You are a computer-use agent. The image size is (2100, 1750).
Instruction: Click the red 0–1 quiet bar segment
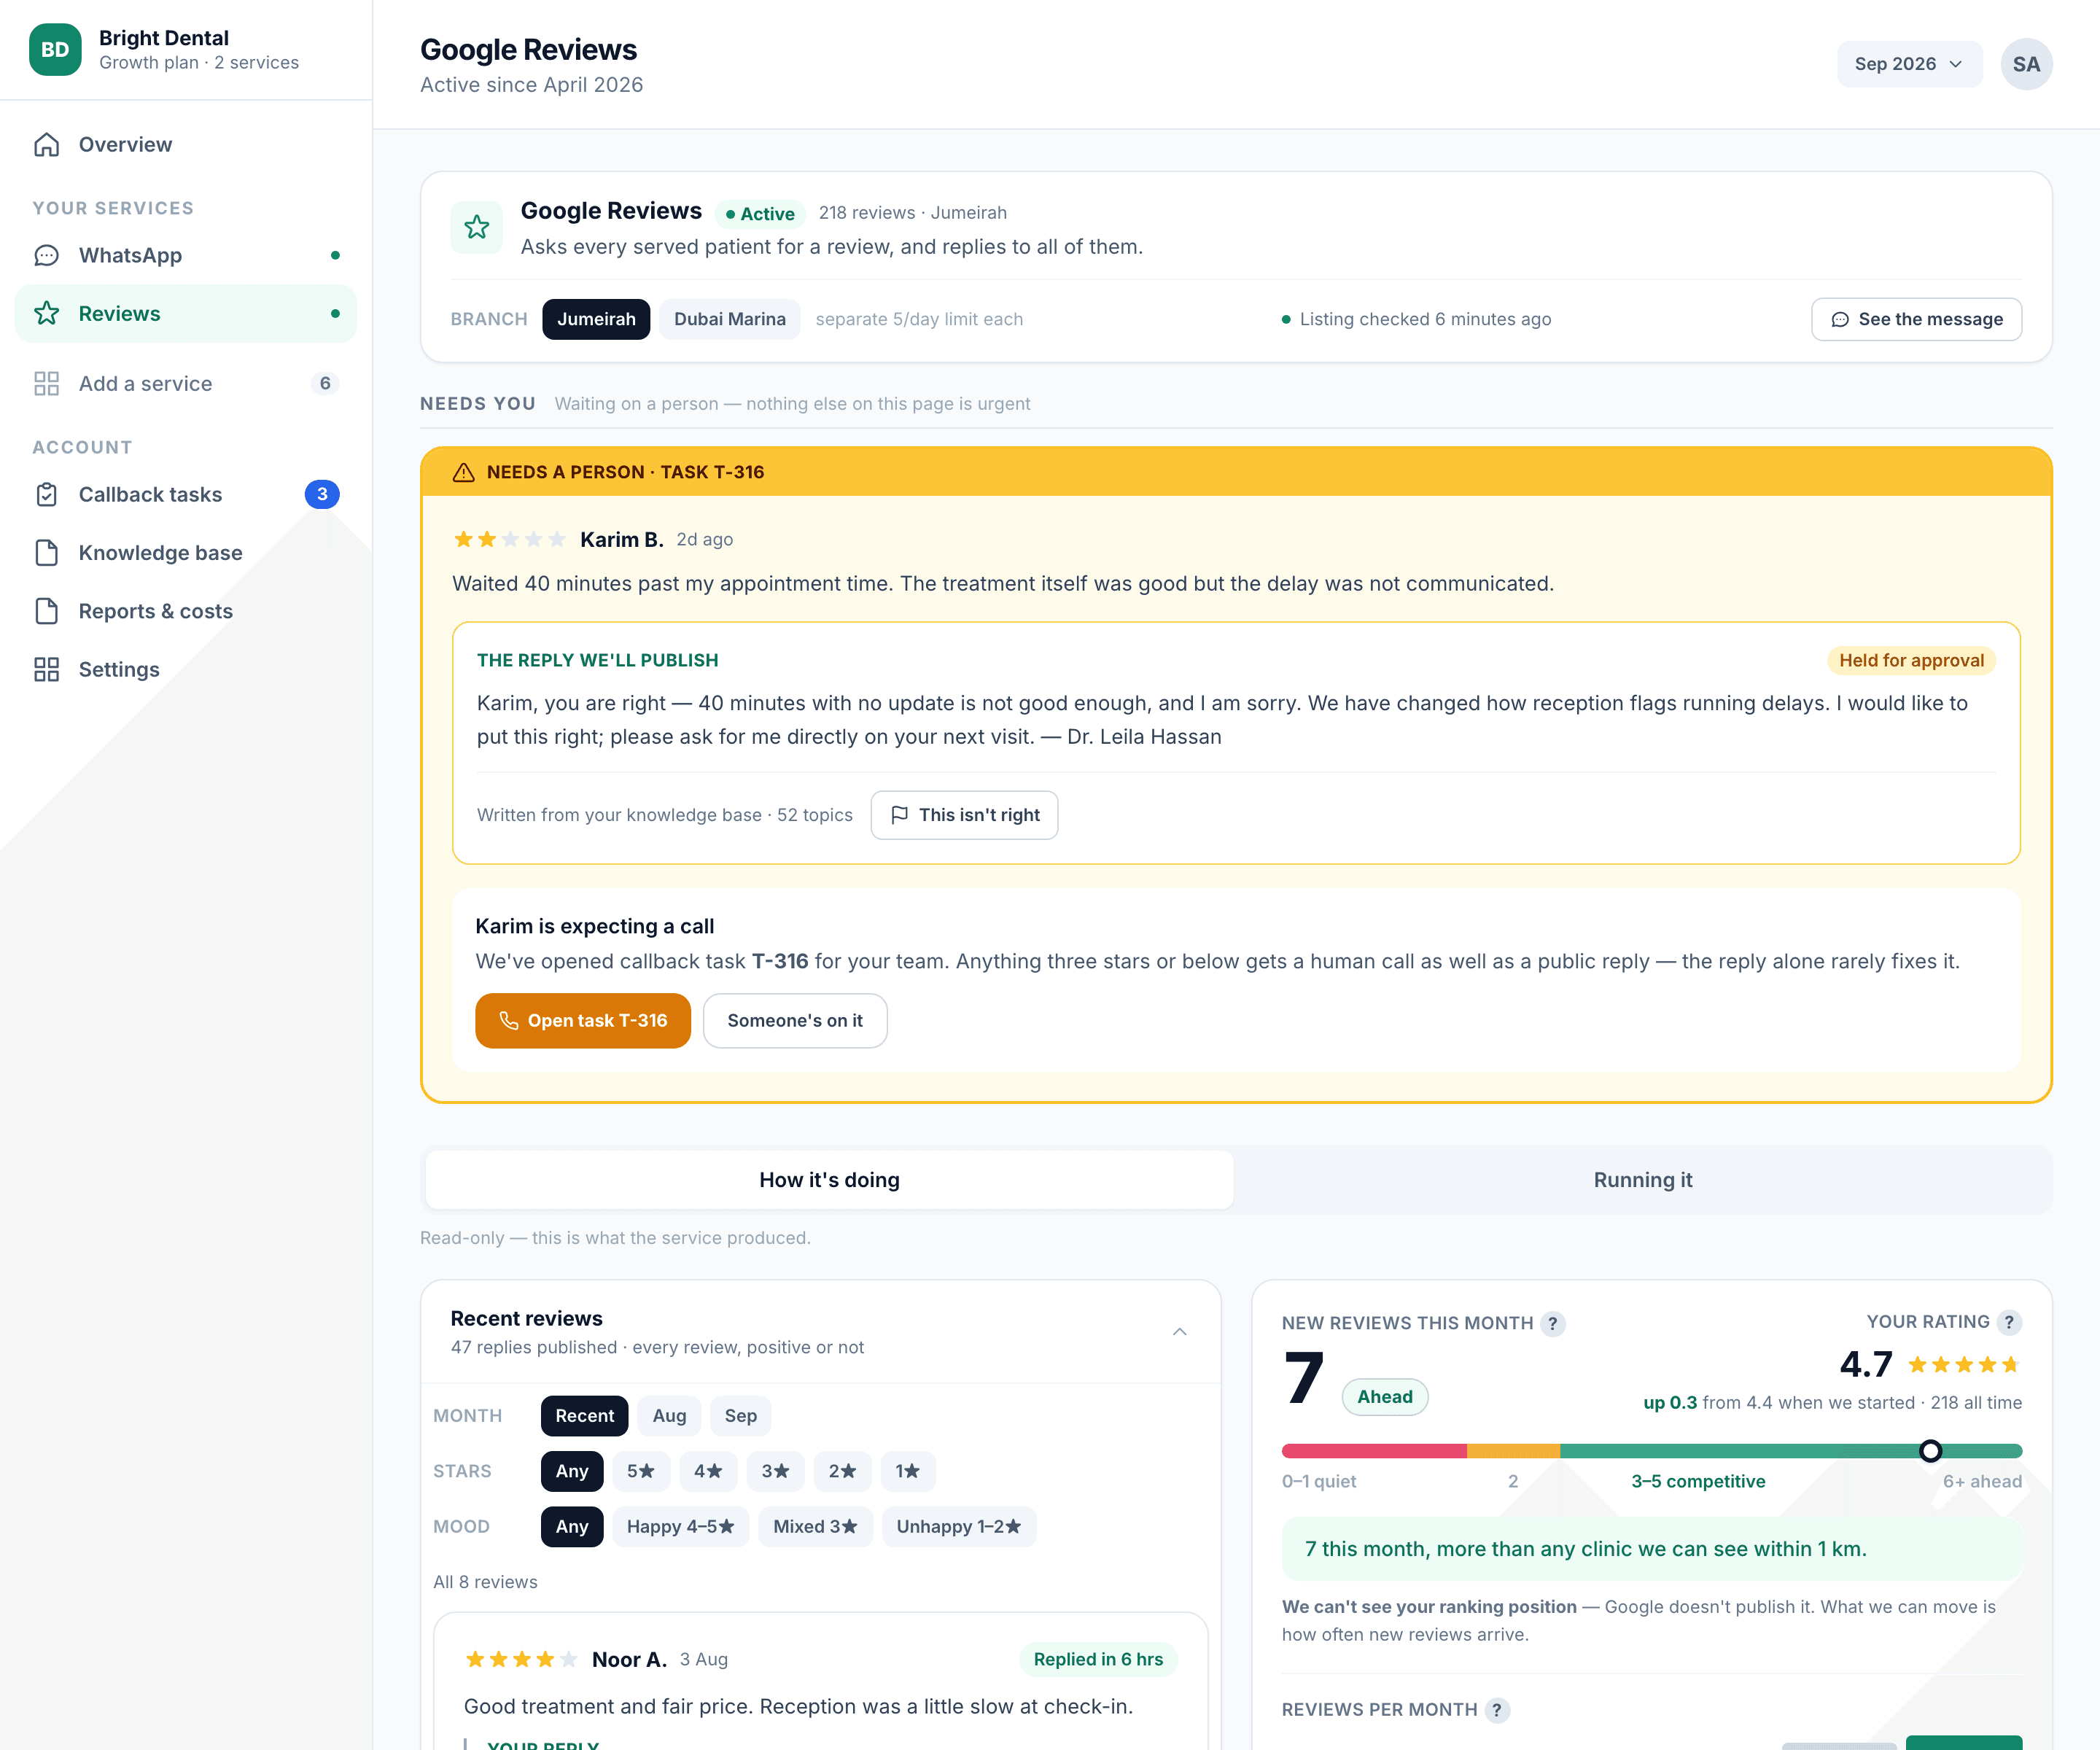(x=1374, y=1451)
